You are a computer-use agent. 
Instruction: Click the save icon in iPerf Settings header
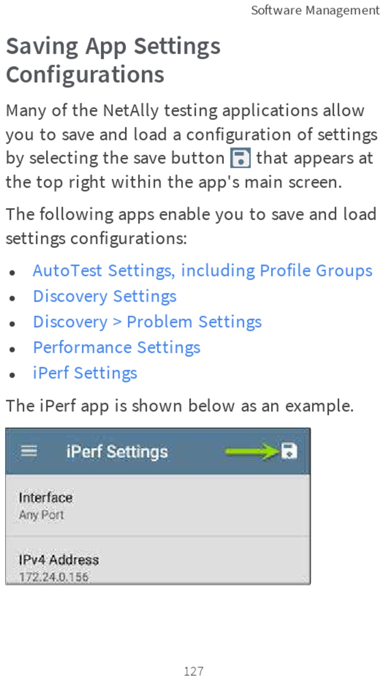(x=289, y=451)
